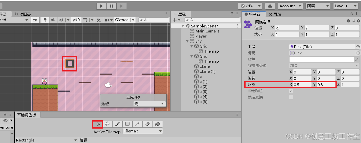This screenshot has height=143, width=361.
Task: Open the 焦点 focus dropdown showing 无
Action: pyautogui.click(x=149, y=104)
